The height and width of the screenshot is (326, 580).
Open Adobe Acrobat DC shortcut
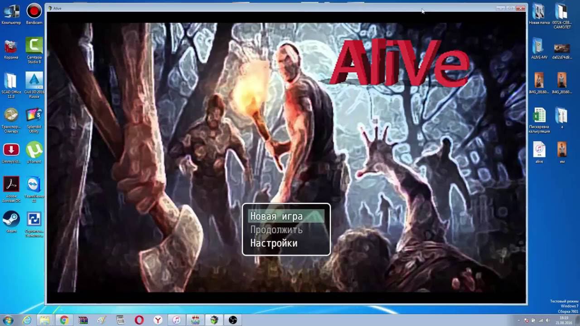[11, 190]
